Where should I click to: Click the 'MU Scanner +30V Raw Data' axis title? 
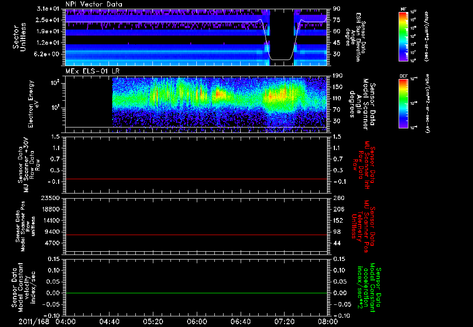click(29, 165)
